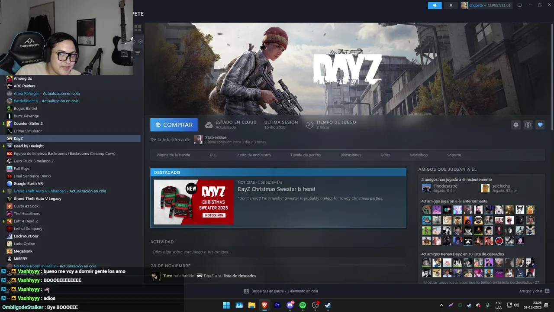This screenshot has height=312, width=554.
Task: Click the Guilty as Sock! game icon
Action: tap(10, 206)
